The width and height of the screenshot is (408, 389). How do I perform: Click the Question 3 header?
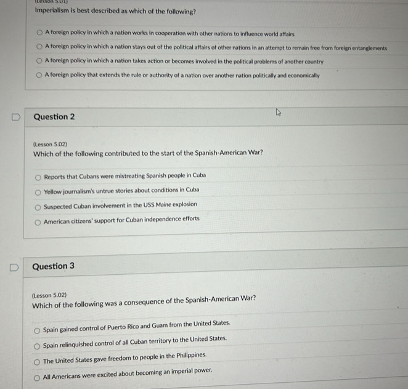pyautogui.click(x=54, y=266)
